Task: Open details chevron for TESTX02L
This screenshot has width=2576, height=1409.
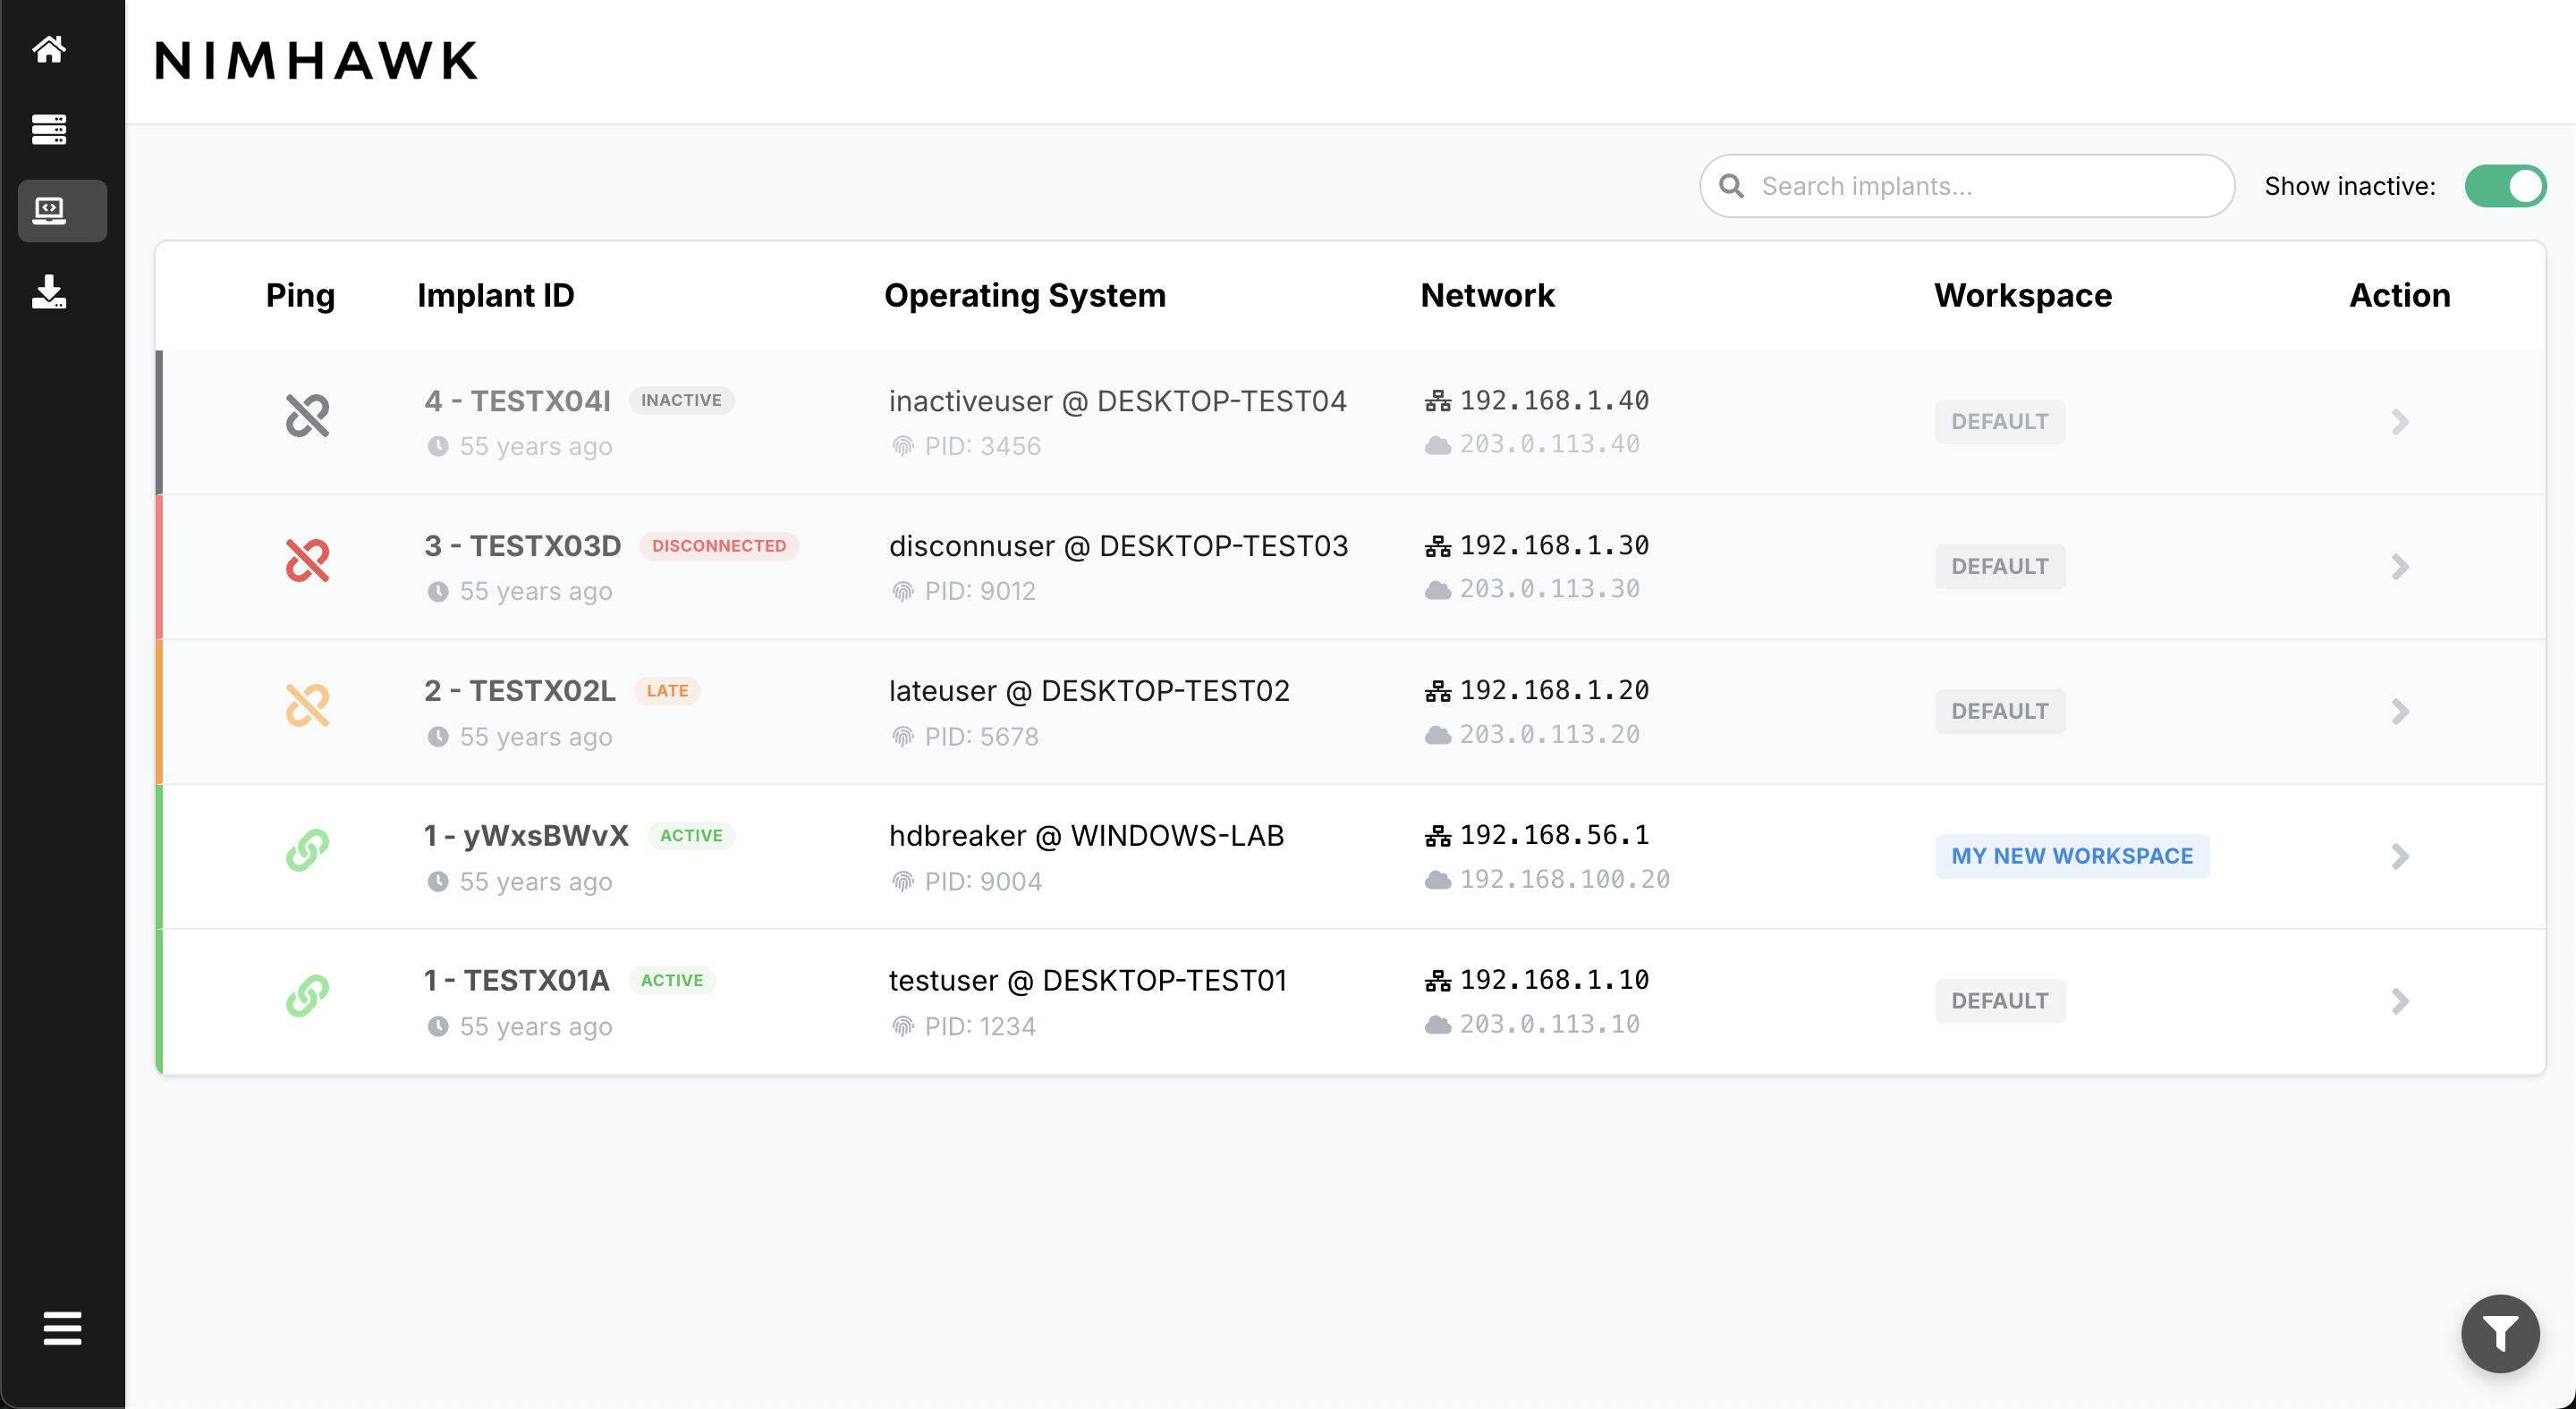Action: pos(2400,712)
